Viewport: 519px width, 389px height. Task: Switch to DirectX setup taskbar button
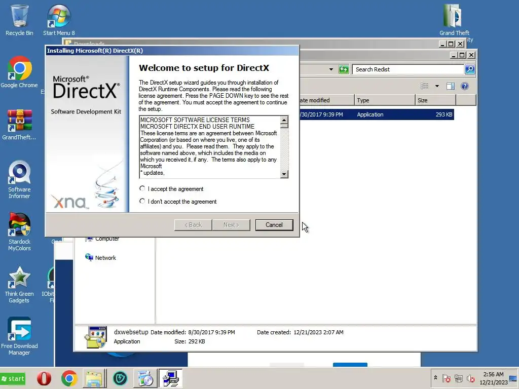tap(170, 378)
